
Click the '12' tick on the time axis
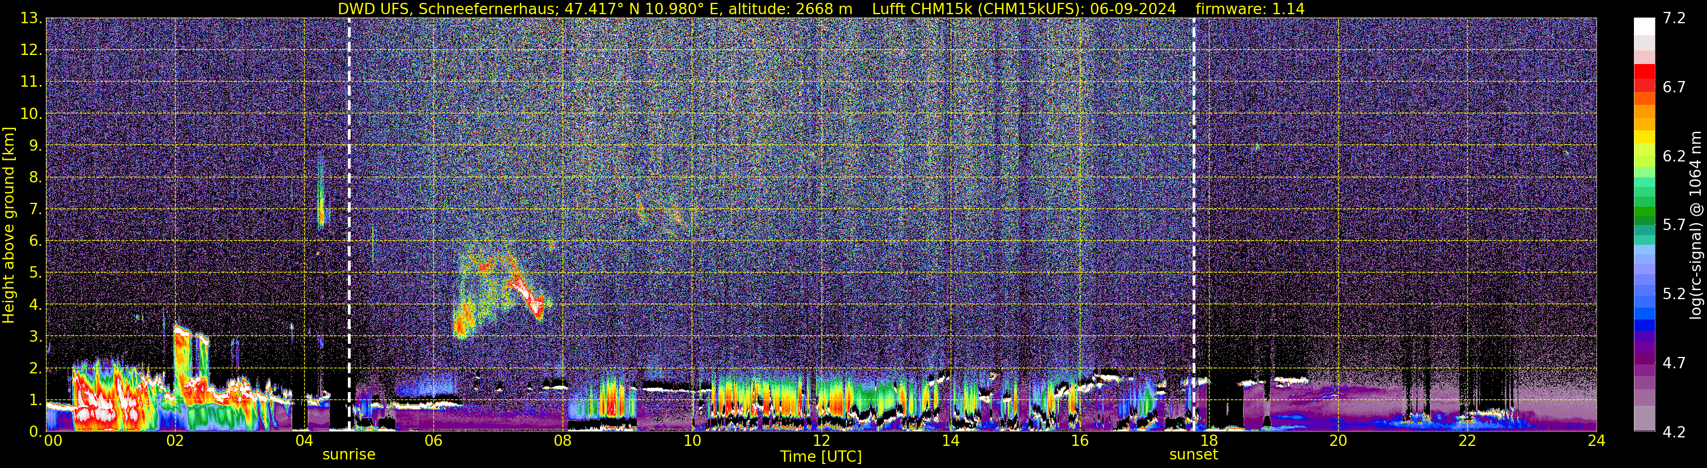821,441
